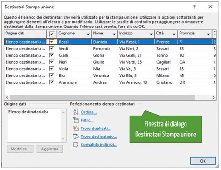Uncheck the Verdi row checkbox
Viewport: 221px width, 170px height.
52,48
